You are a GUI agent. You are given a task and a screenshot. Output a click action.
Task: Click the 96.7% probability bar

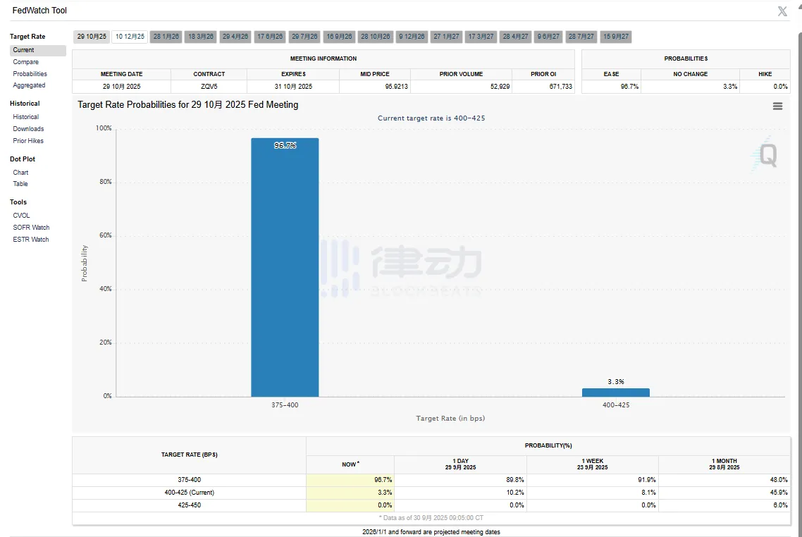click(285, 268)
